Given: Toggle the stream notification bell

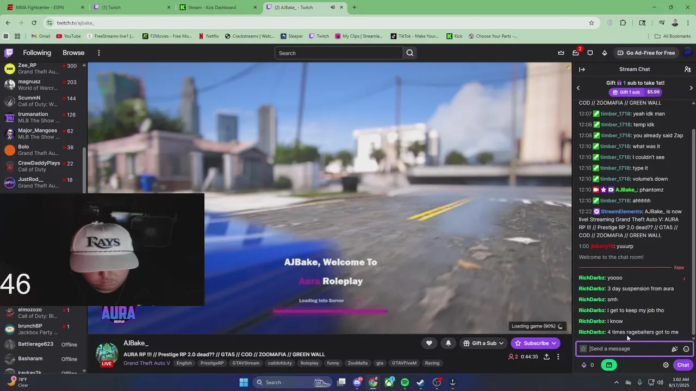Looking at the screenshot, I should 448,343.
